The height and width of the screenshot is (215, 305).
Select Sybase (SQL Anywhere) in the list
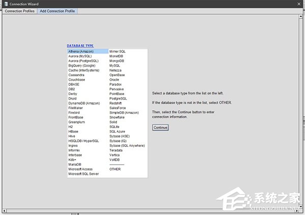point(127,145)
